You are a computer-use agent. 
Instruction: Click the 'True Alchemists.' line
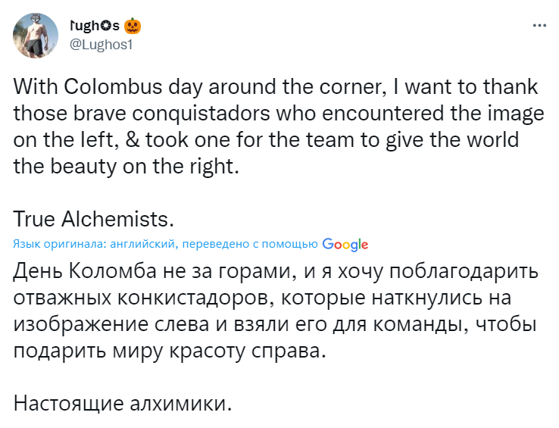pyautogui.click(x=94, y=219)
